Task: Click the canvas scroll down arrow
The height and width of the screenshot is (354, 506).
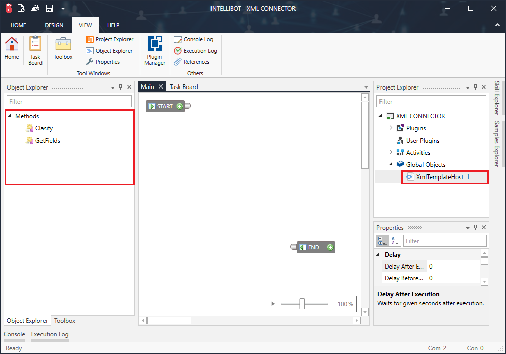Action: (365, 312)
